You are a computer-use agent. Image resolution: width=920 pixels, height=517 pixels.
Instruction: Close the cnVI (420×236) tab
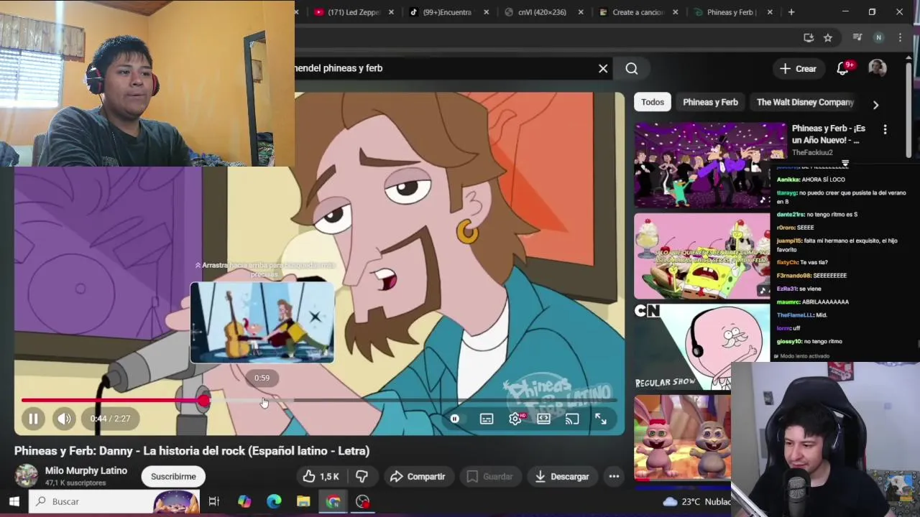581,12
